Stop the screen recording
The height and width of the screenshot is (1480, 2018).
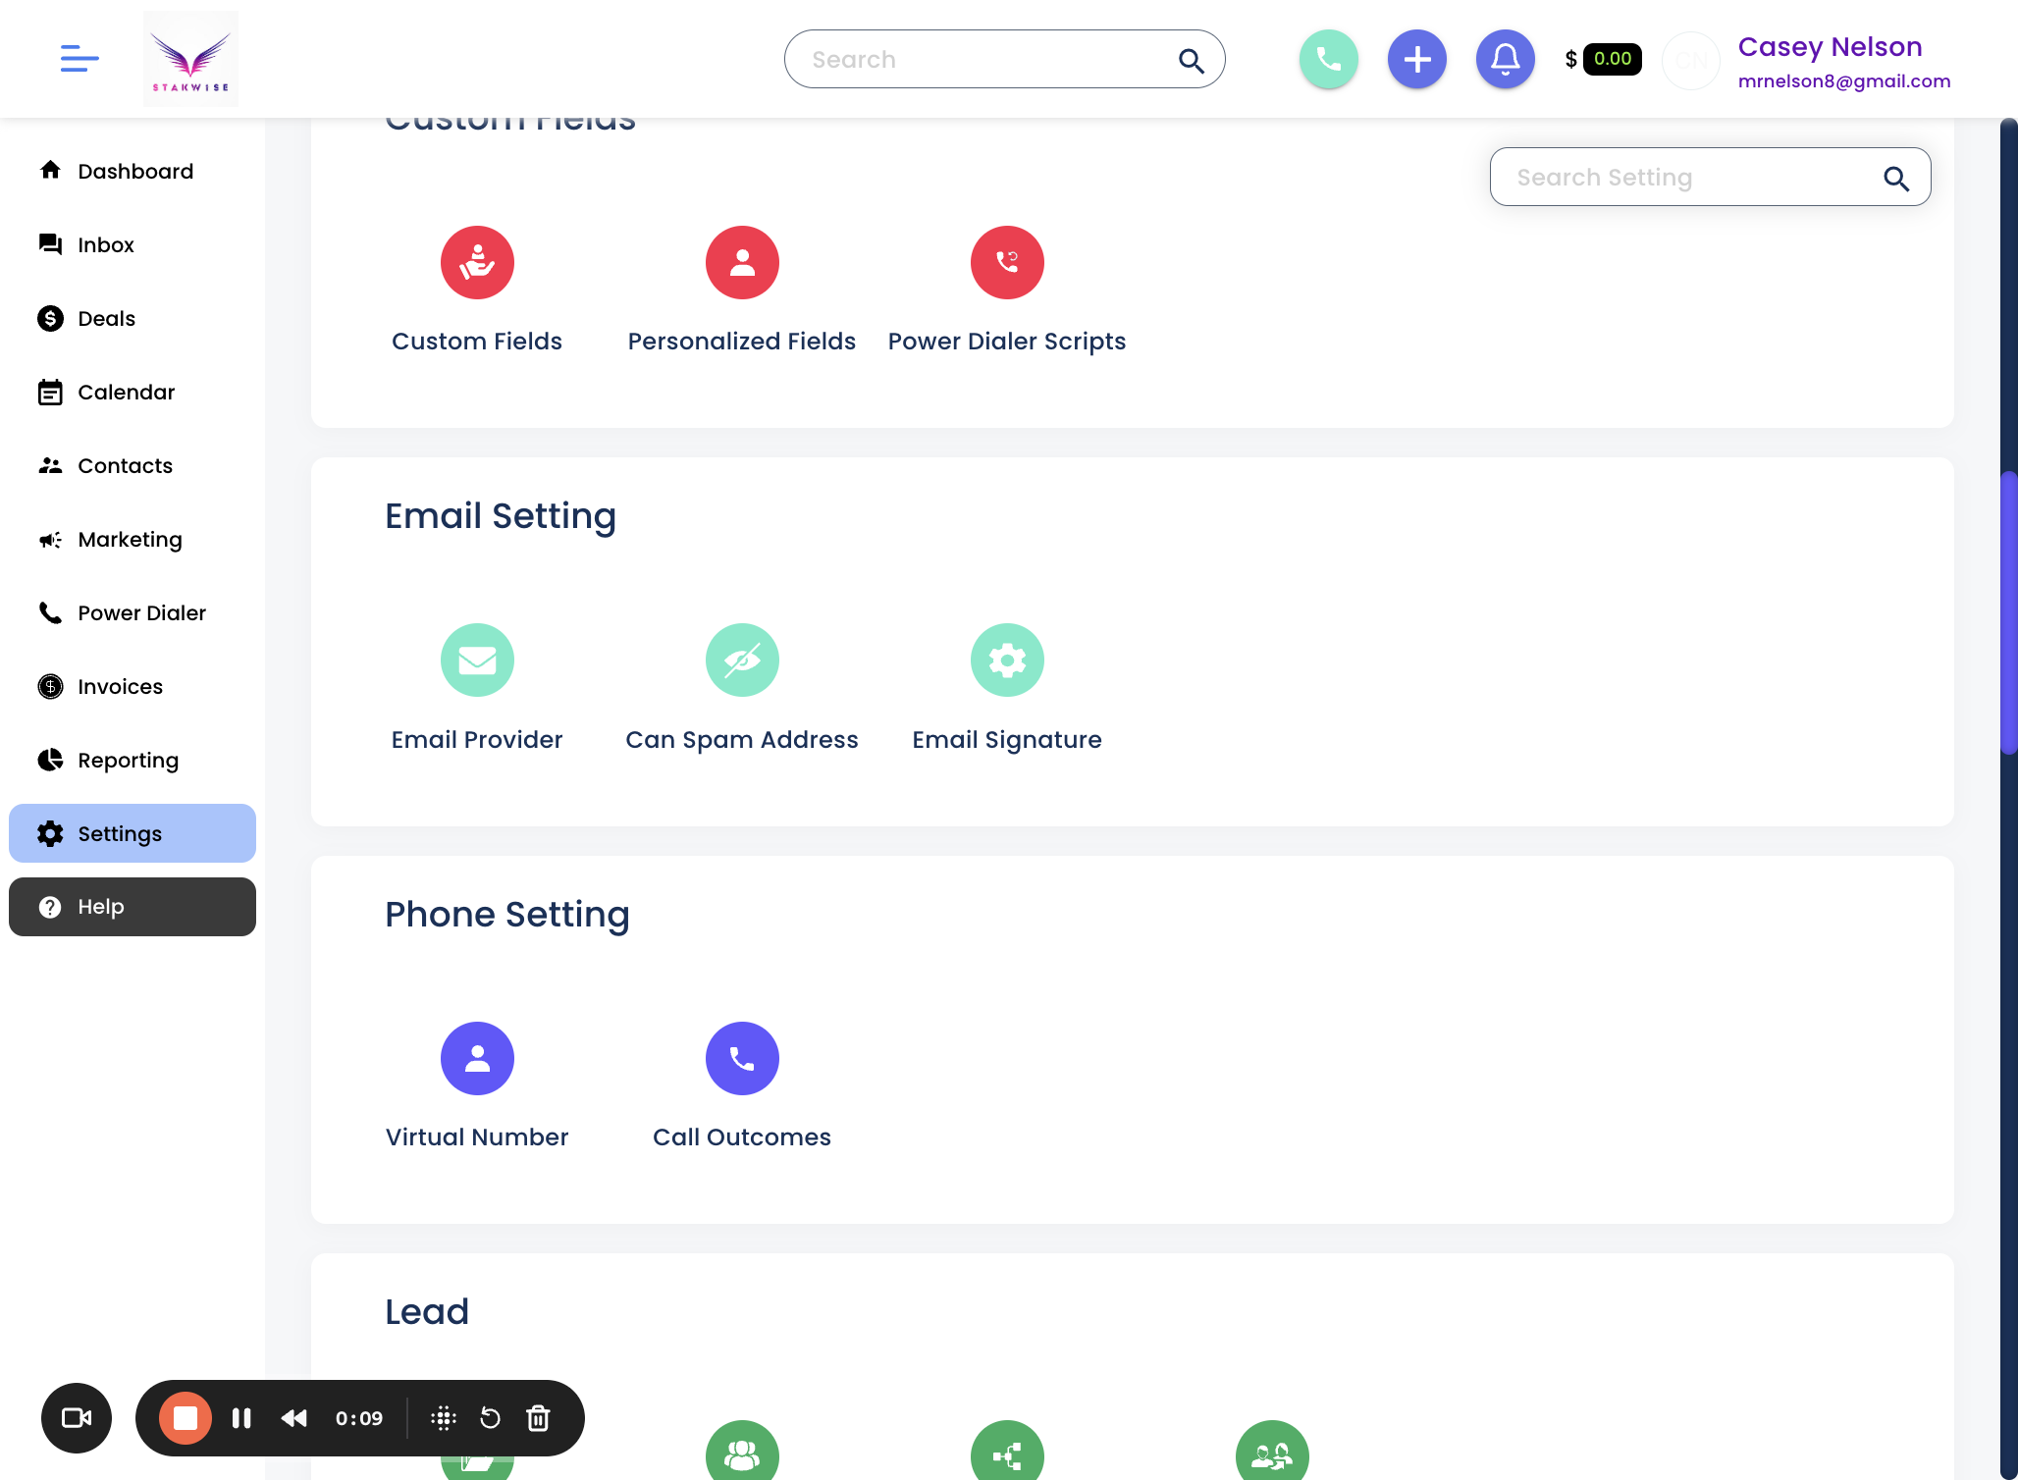tap(186, 1418)
